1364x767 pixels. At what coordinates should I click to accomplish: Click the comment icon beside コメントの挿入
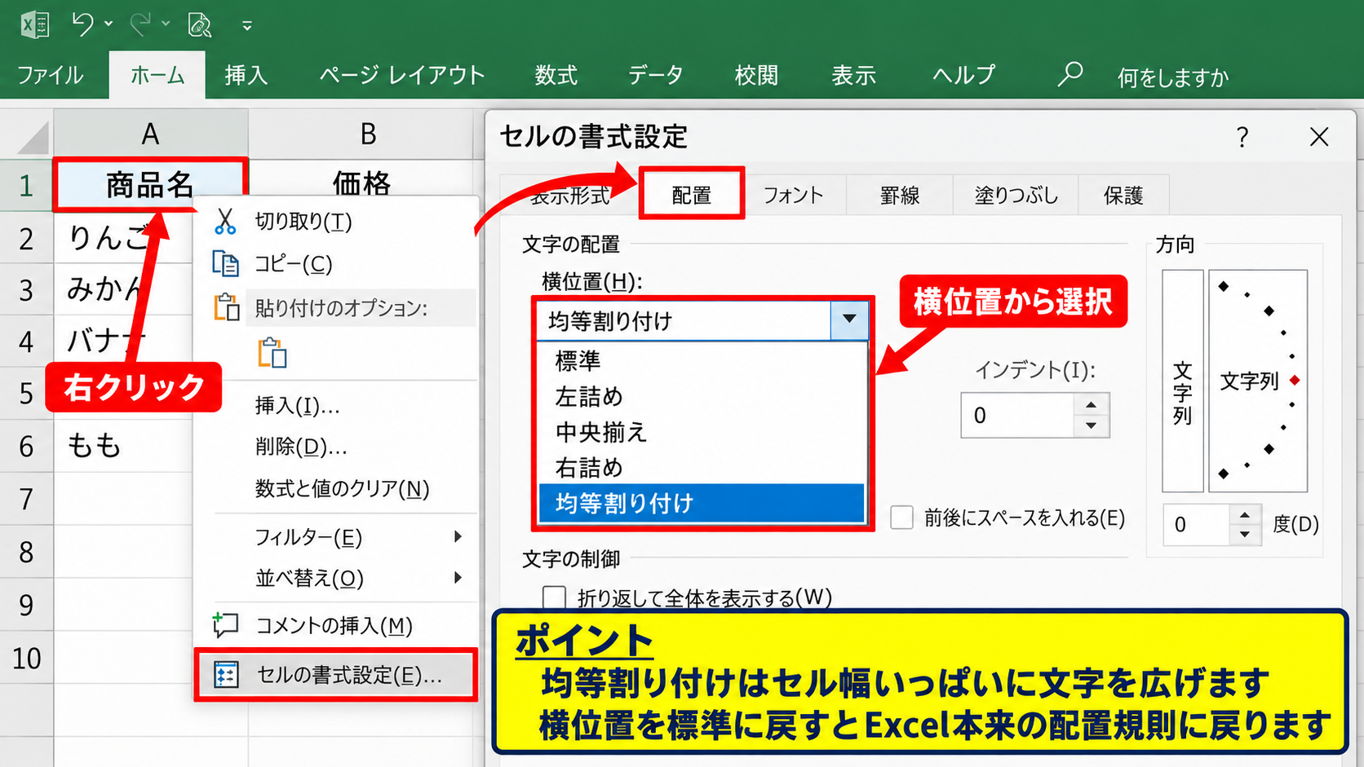225,624
